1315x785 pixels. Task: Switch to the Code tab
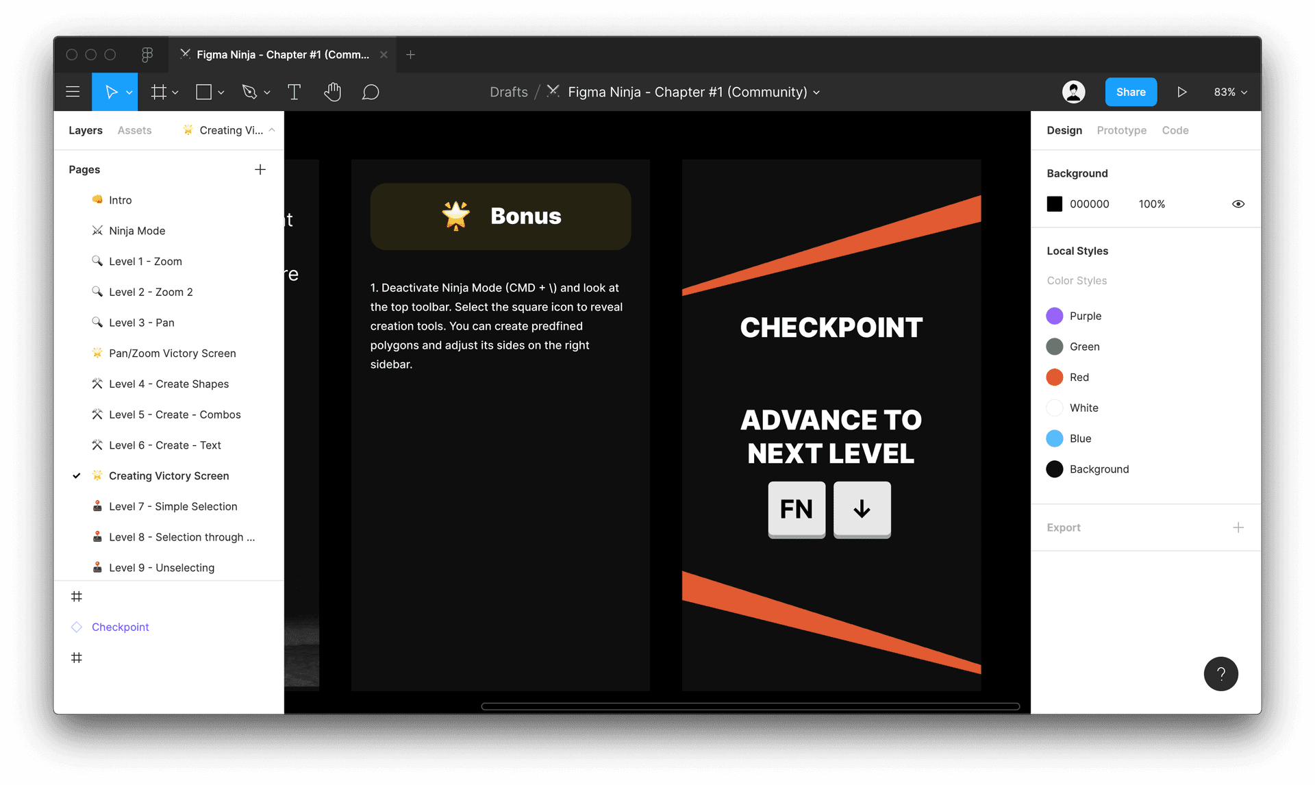1175,130
